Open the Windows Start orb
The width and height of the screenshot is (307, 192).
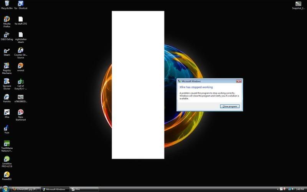(5, 189)
